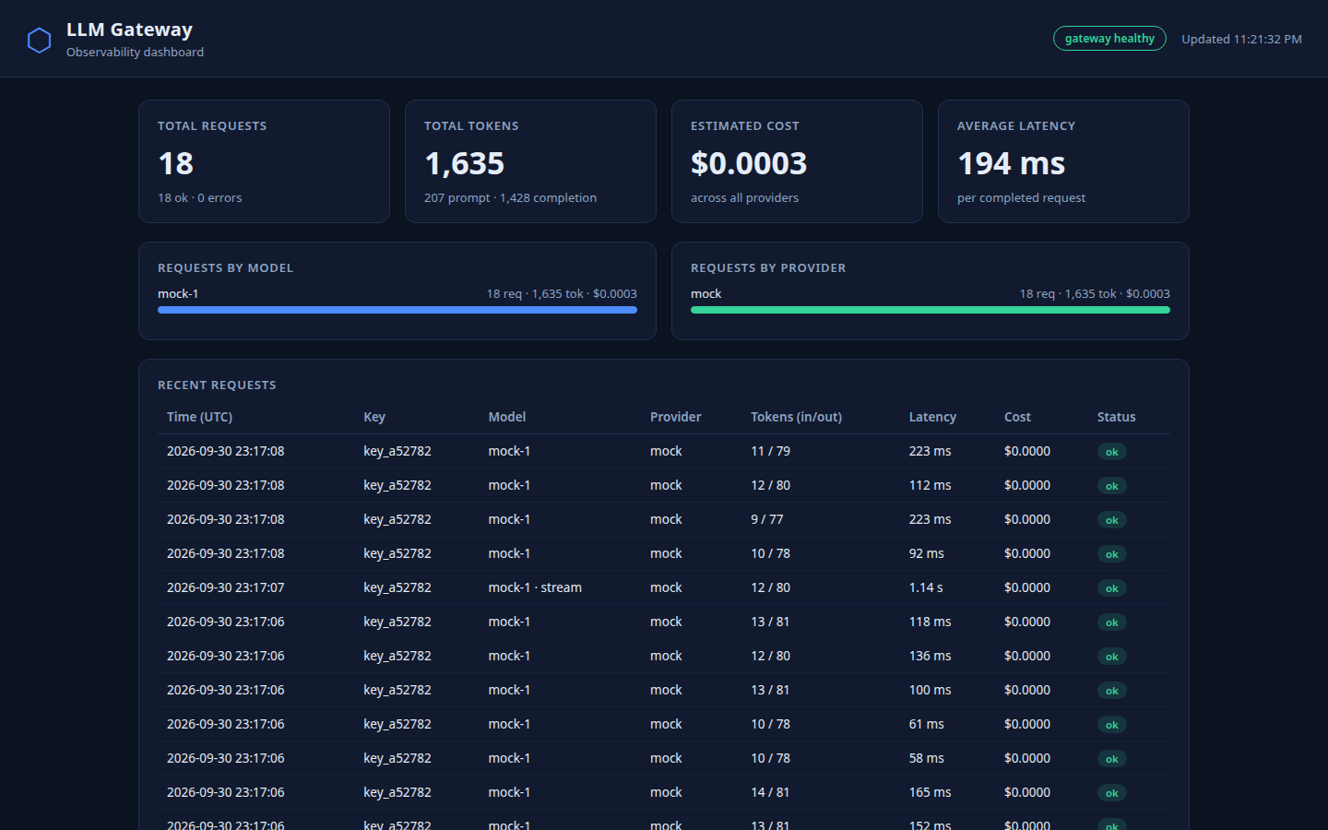
Task: Click the Time (UTC) column header
Action: (x=199, y=417)
